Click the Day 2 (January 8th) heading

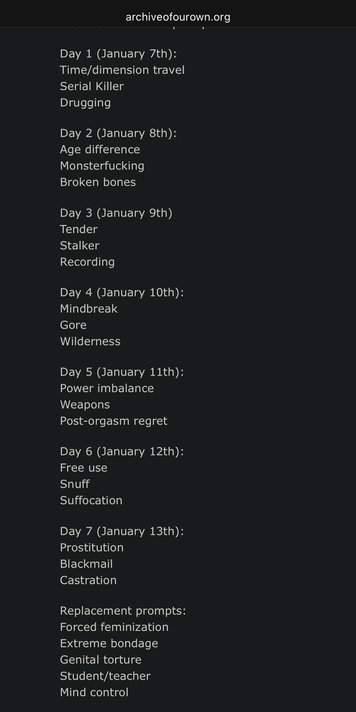(118, 133)
